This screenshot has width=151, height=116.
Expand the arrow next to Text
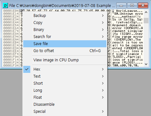103,76
